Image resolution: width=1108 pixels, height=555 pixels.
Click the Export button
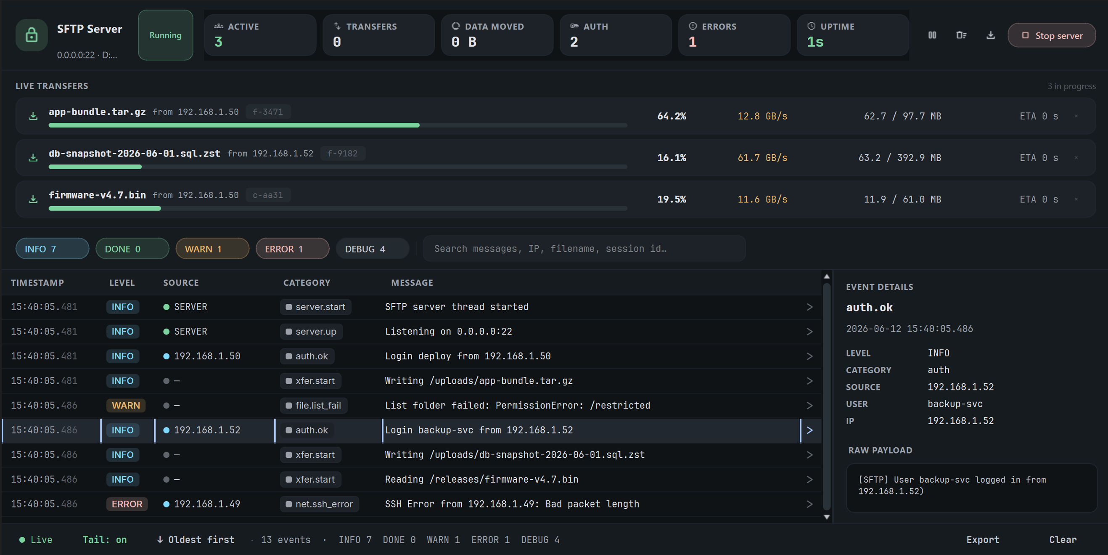click(x=982, y=540)
